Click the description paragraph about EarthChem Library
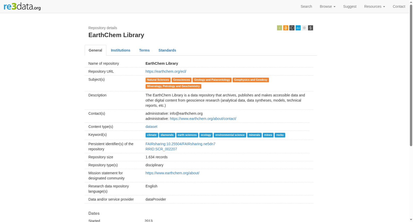This screenshot has height=222, width=413. [x=225, y=100]
